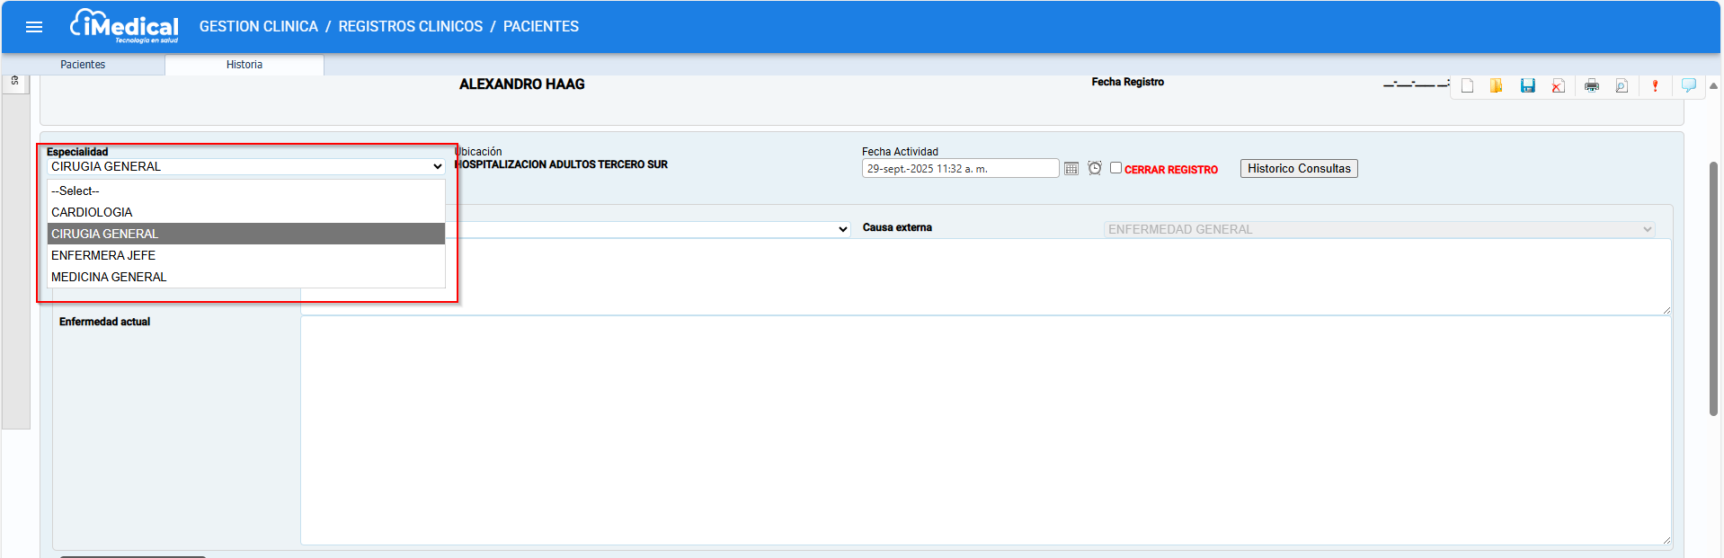Viewport: 1724px width, 558px height.
Task: Click the new blank document icon
Action: click(x=1467, y=86)
